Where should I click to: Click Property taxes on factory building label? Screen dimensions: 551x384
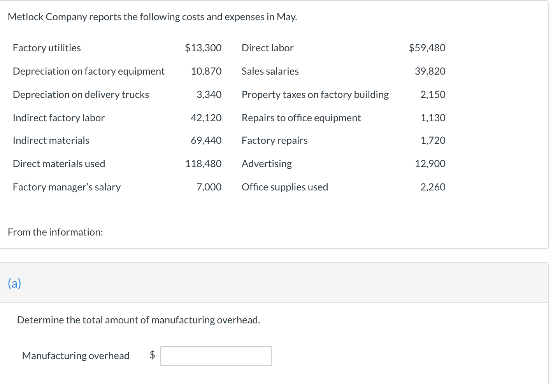pos(315,94)
